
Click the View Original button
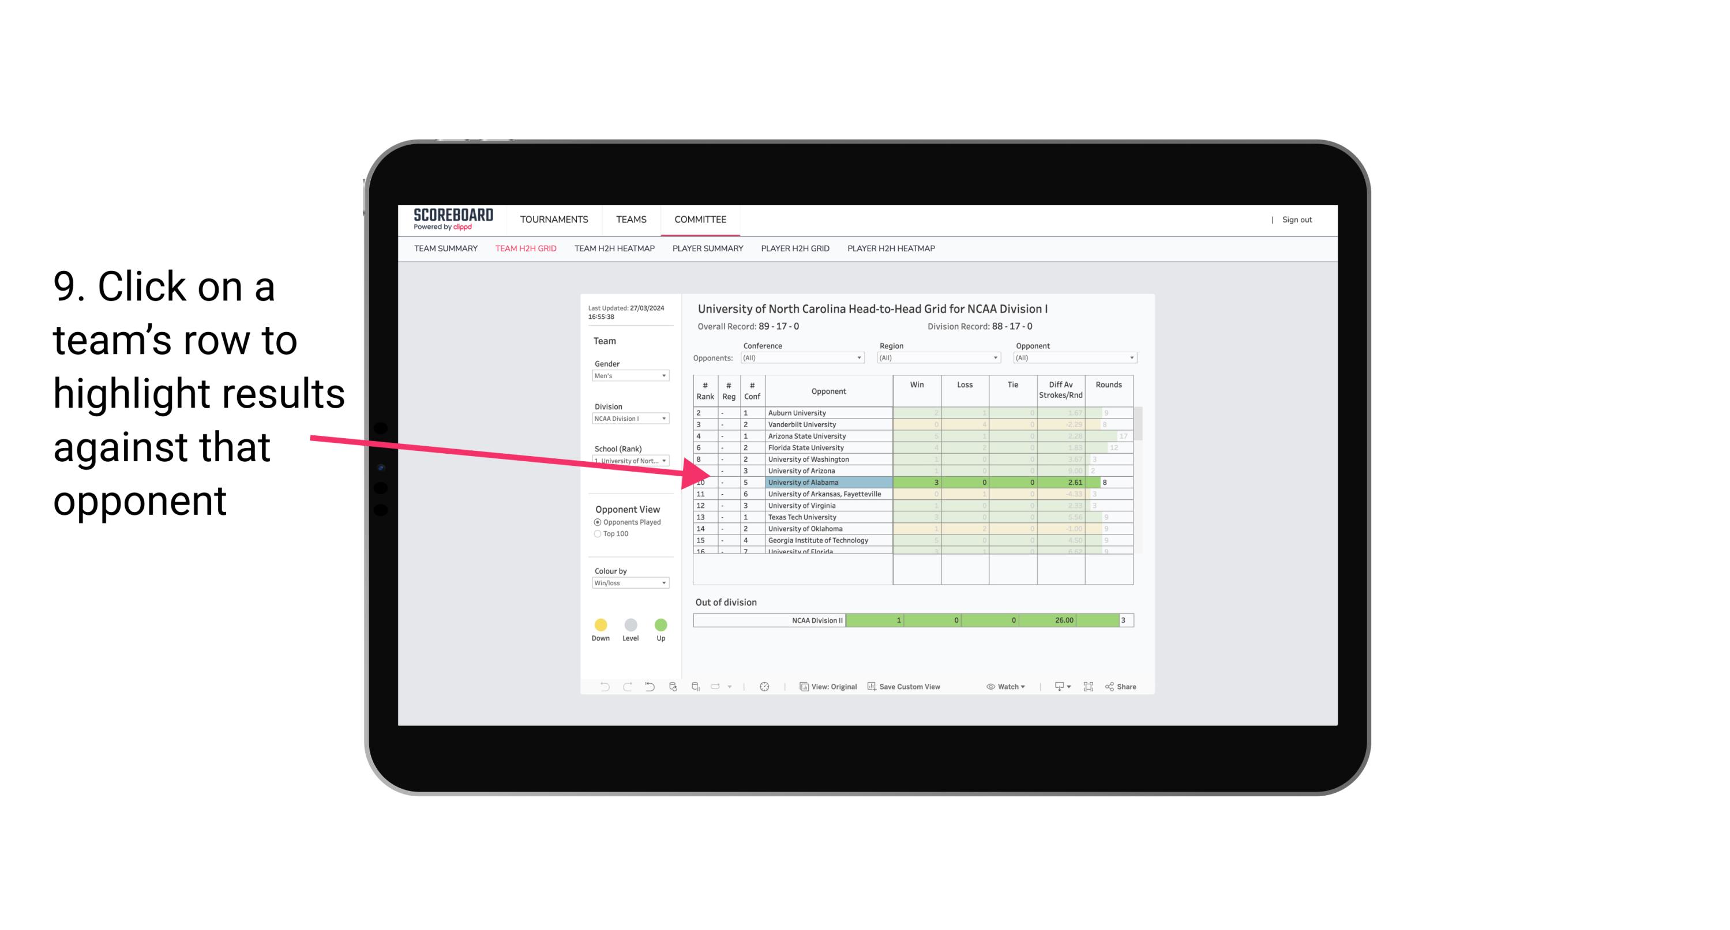(828, 687)
